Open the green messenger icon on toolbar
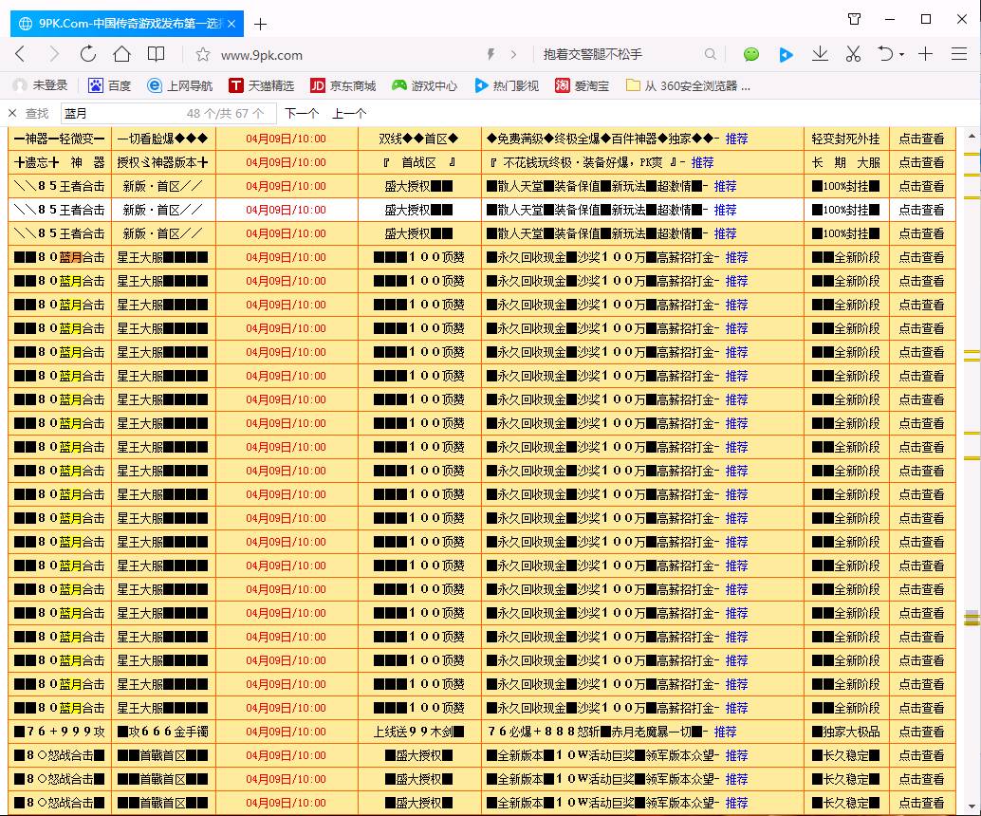 (x=750, y=55)
